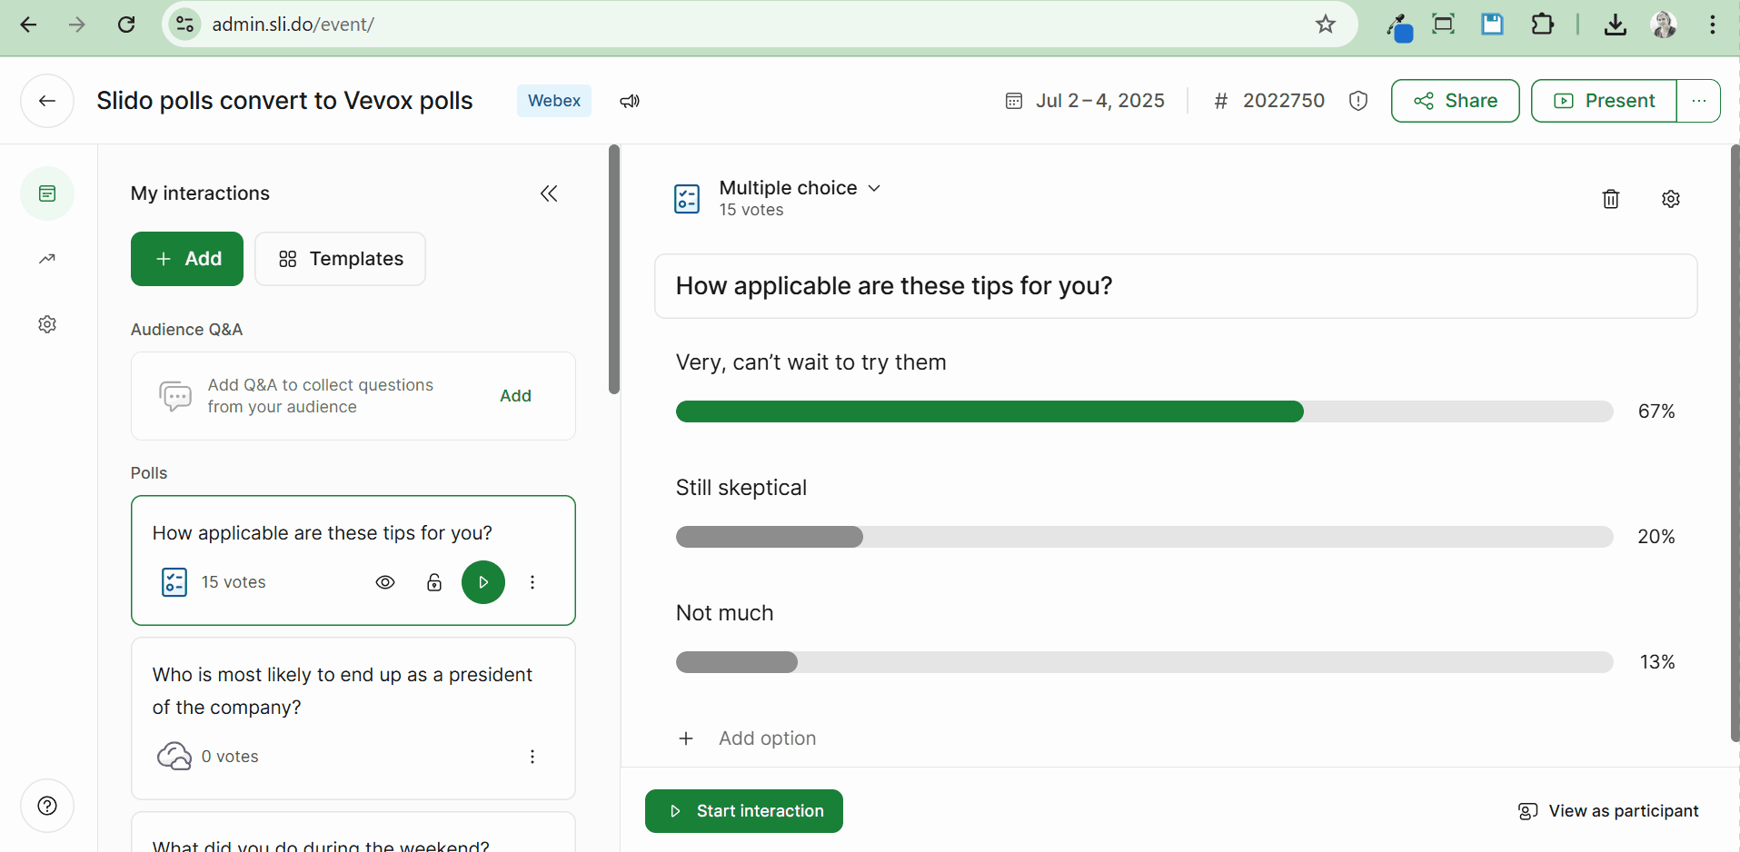Open the Analytics view from the sidebar
The width and height of the screenshot is (1740, 852).
[46, 258]
